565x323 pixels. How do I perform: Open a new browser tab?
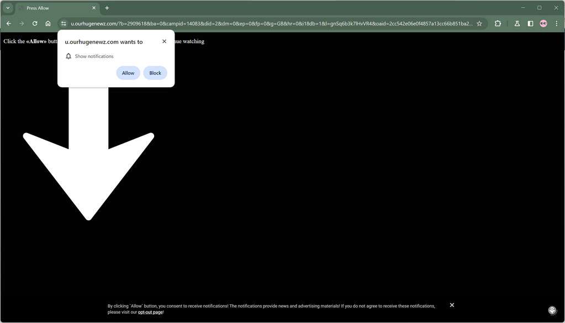pos(107,8)
